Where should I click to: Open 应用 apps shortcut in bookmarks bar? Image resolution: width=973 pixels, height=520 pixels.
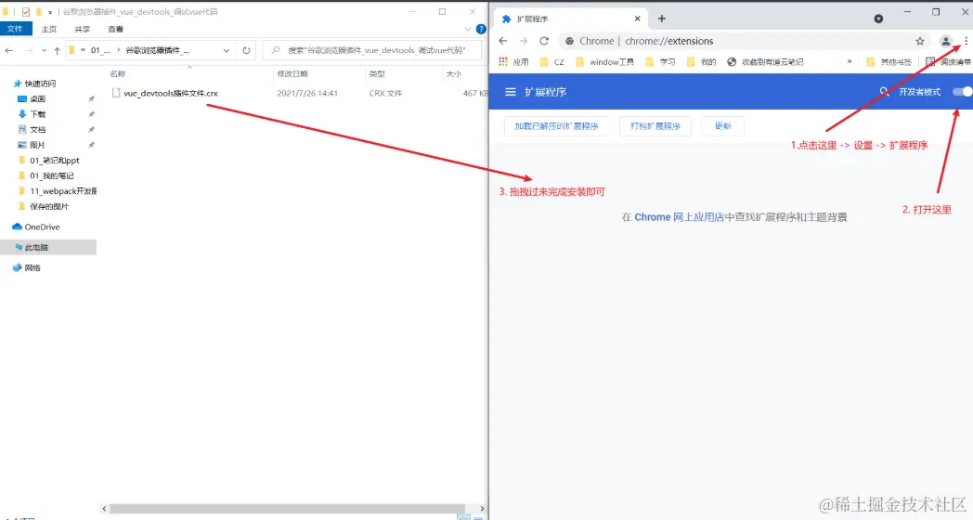pos(513,61)
